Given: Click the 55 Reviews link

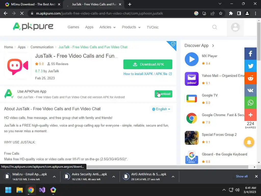Looking at the screenshot, I should pyautogui.click(x=58, y=64).
